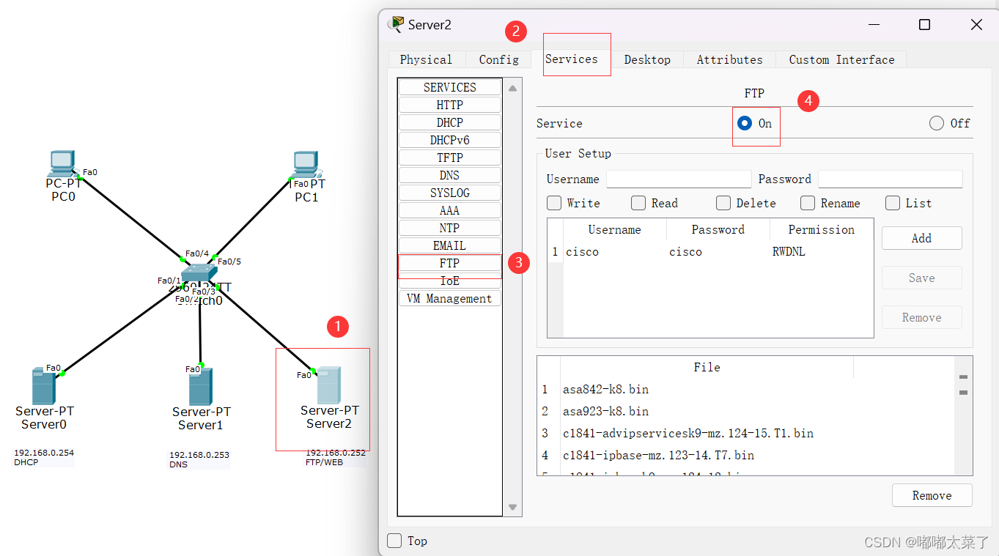This screenshot has width=999, height=556.
Task: Click the File column header
Action: coord(707,367)
